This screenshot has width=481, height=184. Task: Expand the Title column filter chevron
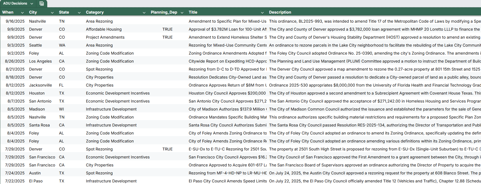(262, 13)
